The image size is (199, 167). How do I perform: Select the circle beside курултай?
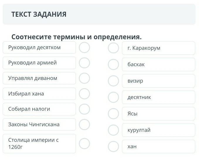[113, 130]
